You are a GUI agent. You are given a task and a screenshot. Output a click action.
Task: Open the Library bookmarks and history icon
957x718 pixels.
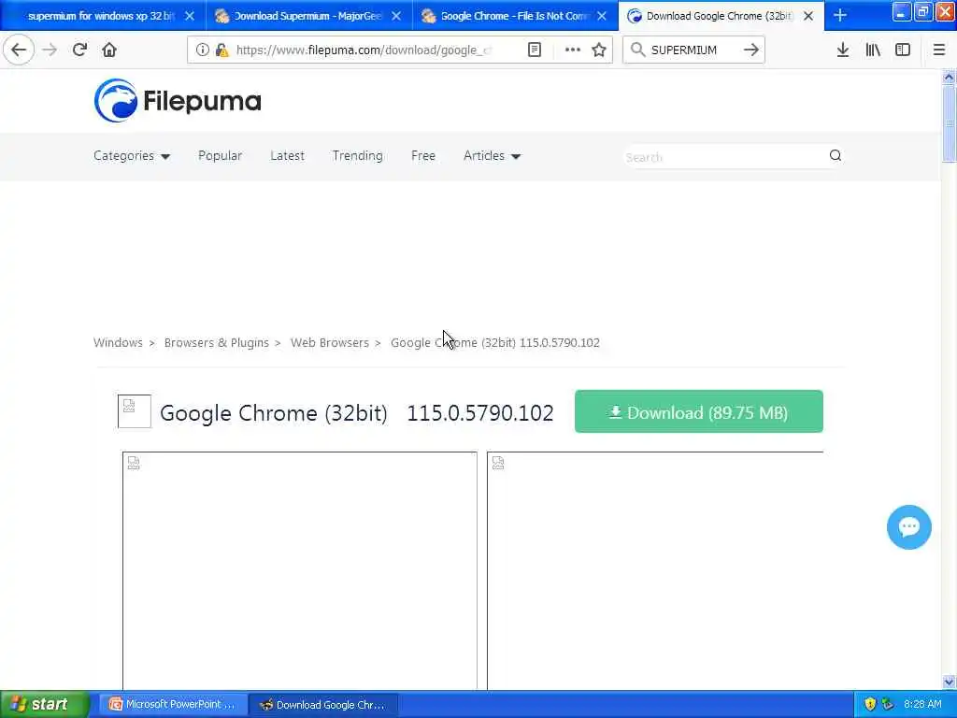point(873,50)
